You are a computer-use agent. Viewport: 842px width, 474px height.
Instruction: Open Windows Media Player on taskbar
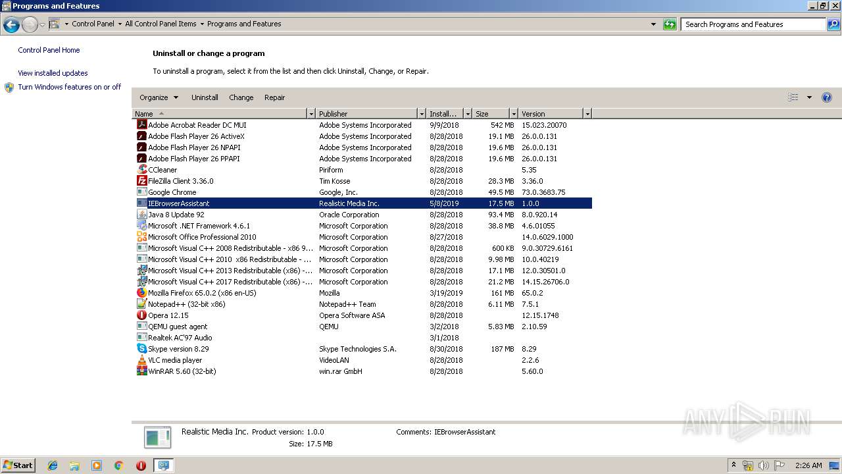click(97, 465)
